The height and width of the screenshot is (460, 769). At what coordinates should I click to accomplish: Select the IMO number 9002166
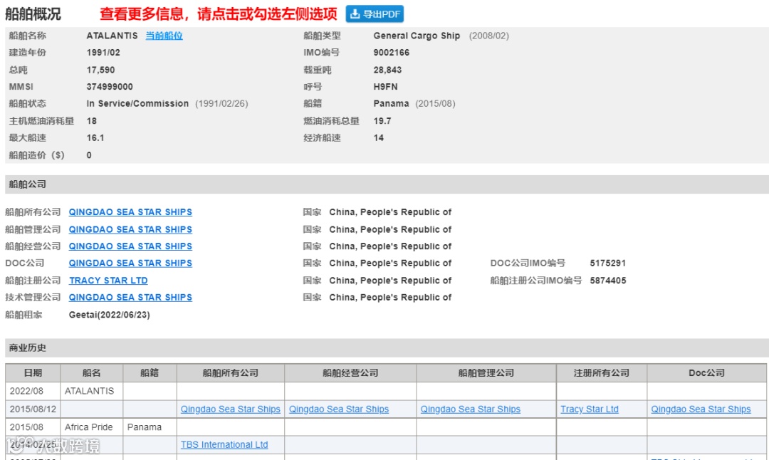pos(392,53)
